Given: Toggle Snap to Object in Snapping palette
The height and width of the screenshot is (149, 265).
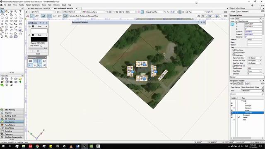Looking at the screenshot, I should (35, 61).
